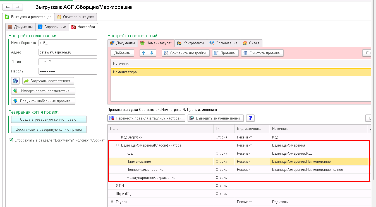
Task: Open the Склад tab
Action: [x=251, y=43]
